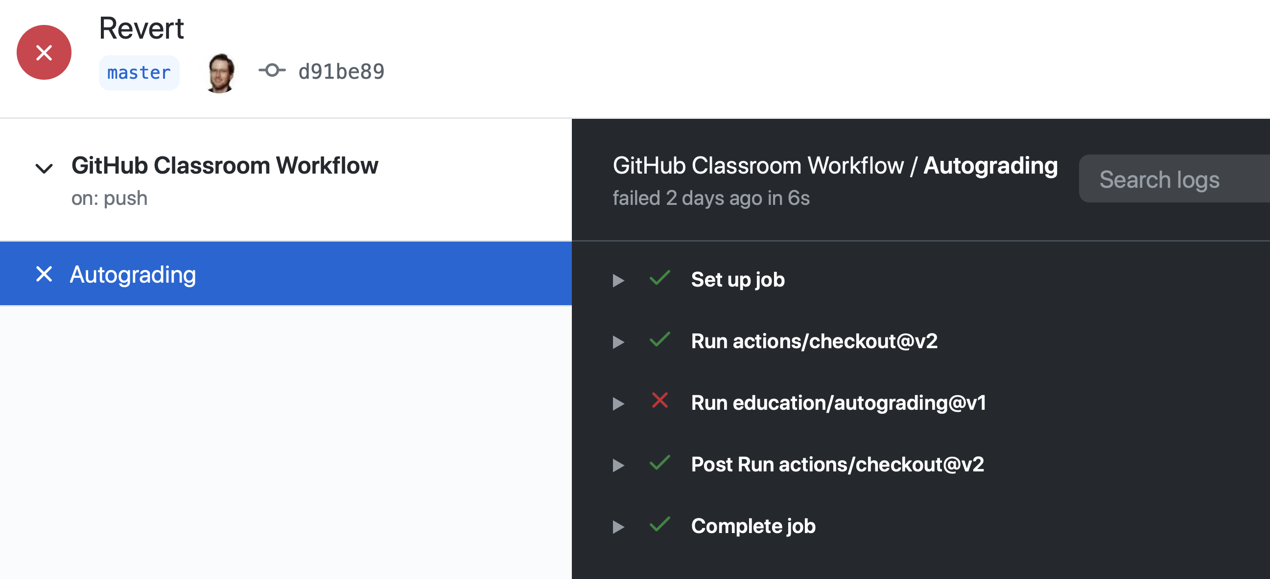
Task: Select the Autograding job in sidebar
Action: tap(286, 274)
